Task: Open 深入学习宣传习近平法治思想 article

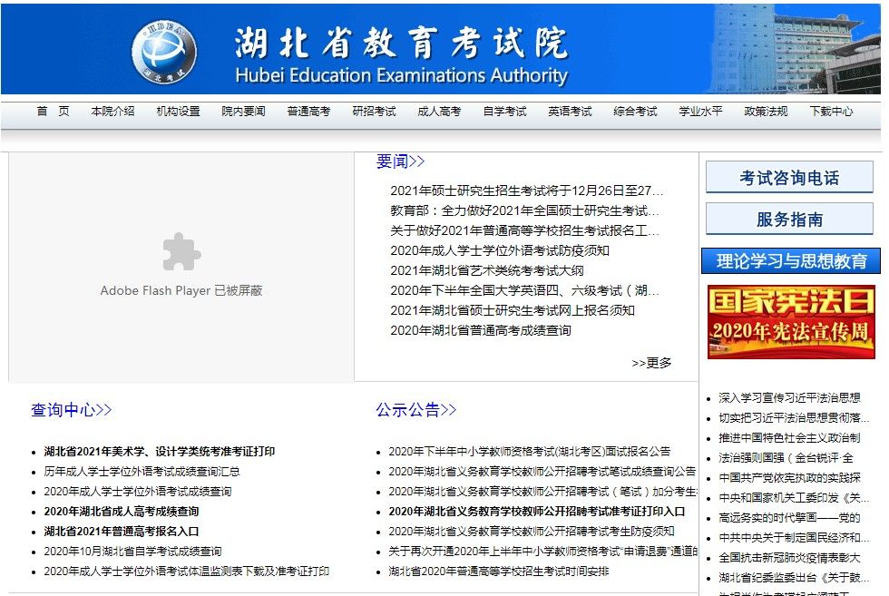Action: [790, 397]
